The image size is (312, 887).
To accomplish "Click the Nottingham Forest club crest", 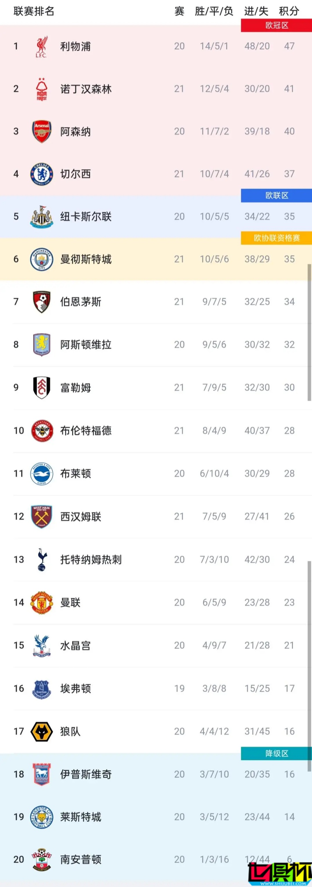I will 41,89.
